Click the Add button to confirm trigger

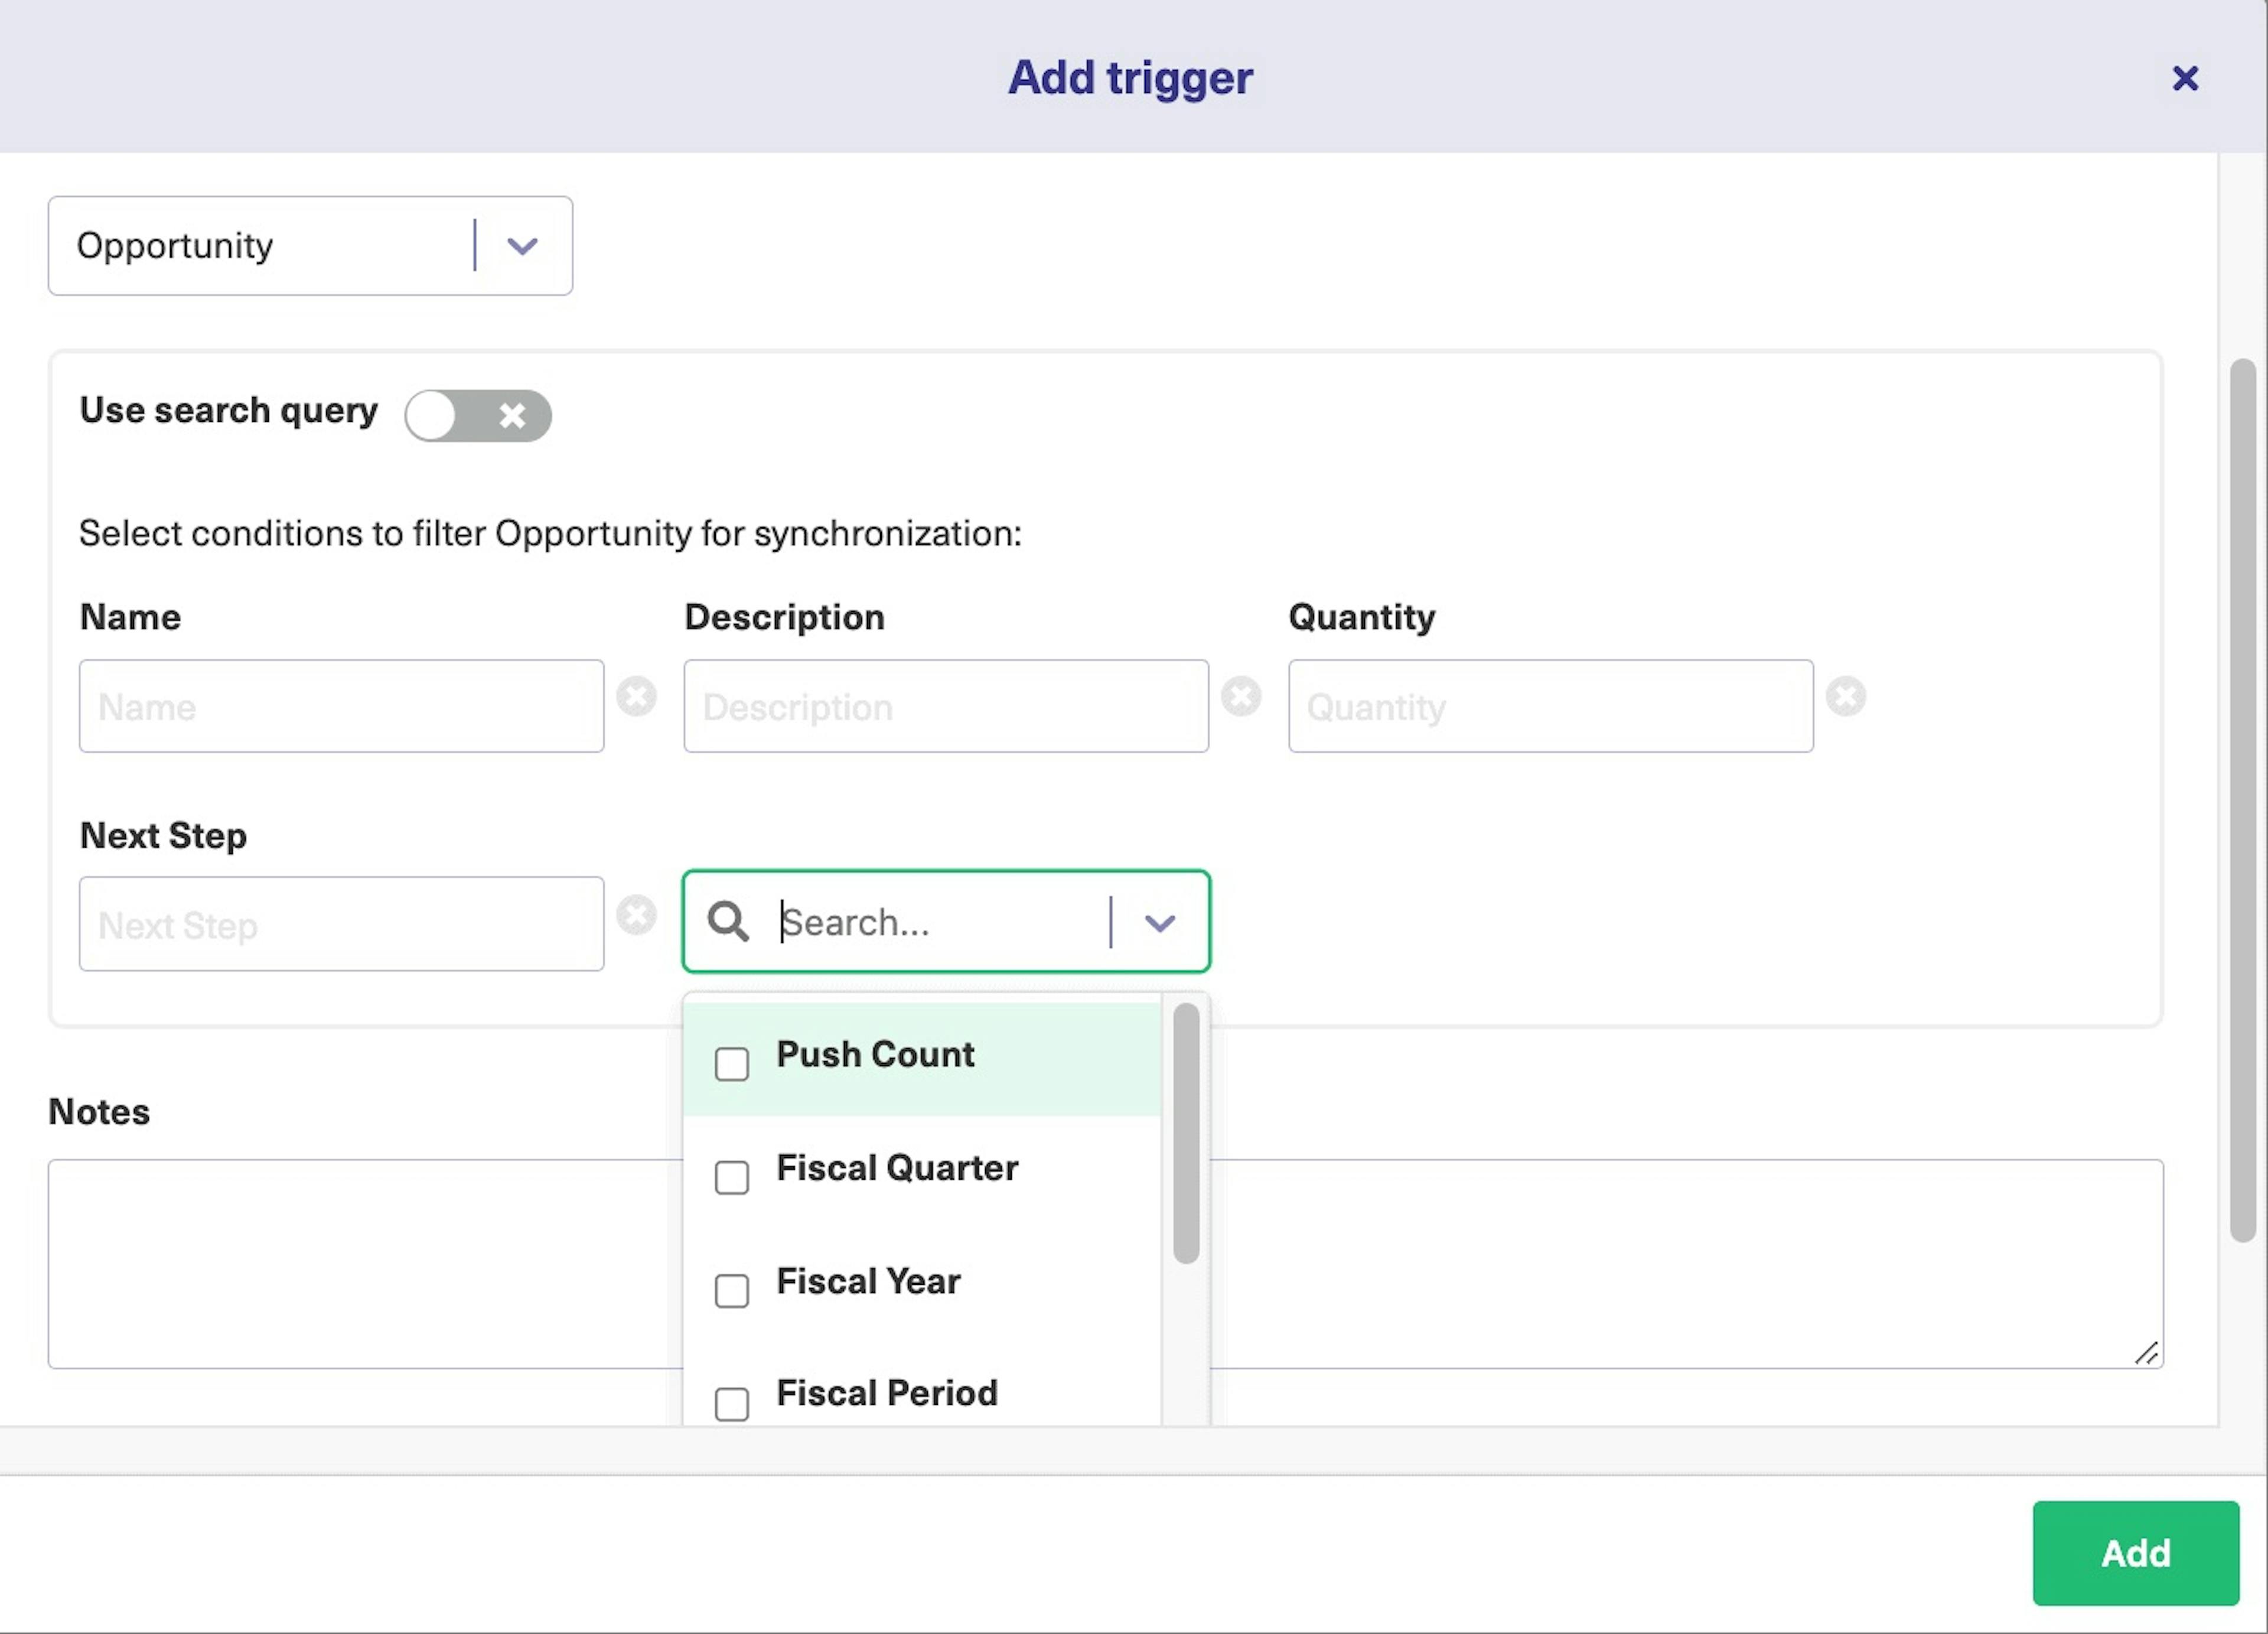coord(2136,1553)
